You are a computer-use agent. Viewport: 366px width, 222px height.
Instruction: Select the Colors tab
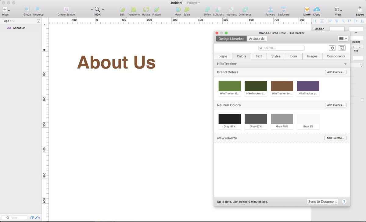pos(242,56)
